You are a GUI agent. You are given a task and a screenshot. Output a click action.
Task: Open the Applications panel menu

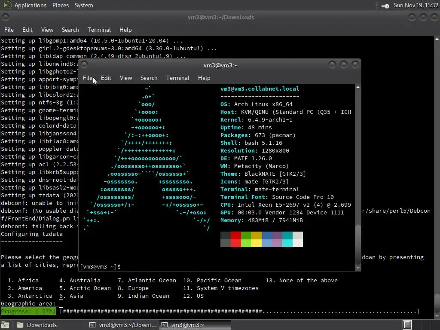31,5
